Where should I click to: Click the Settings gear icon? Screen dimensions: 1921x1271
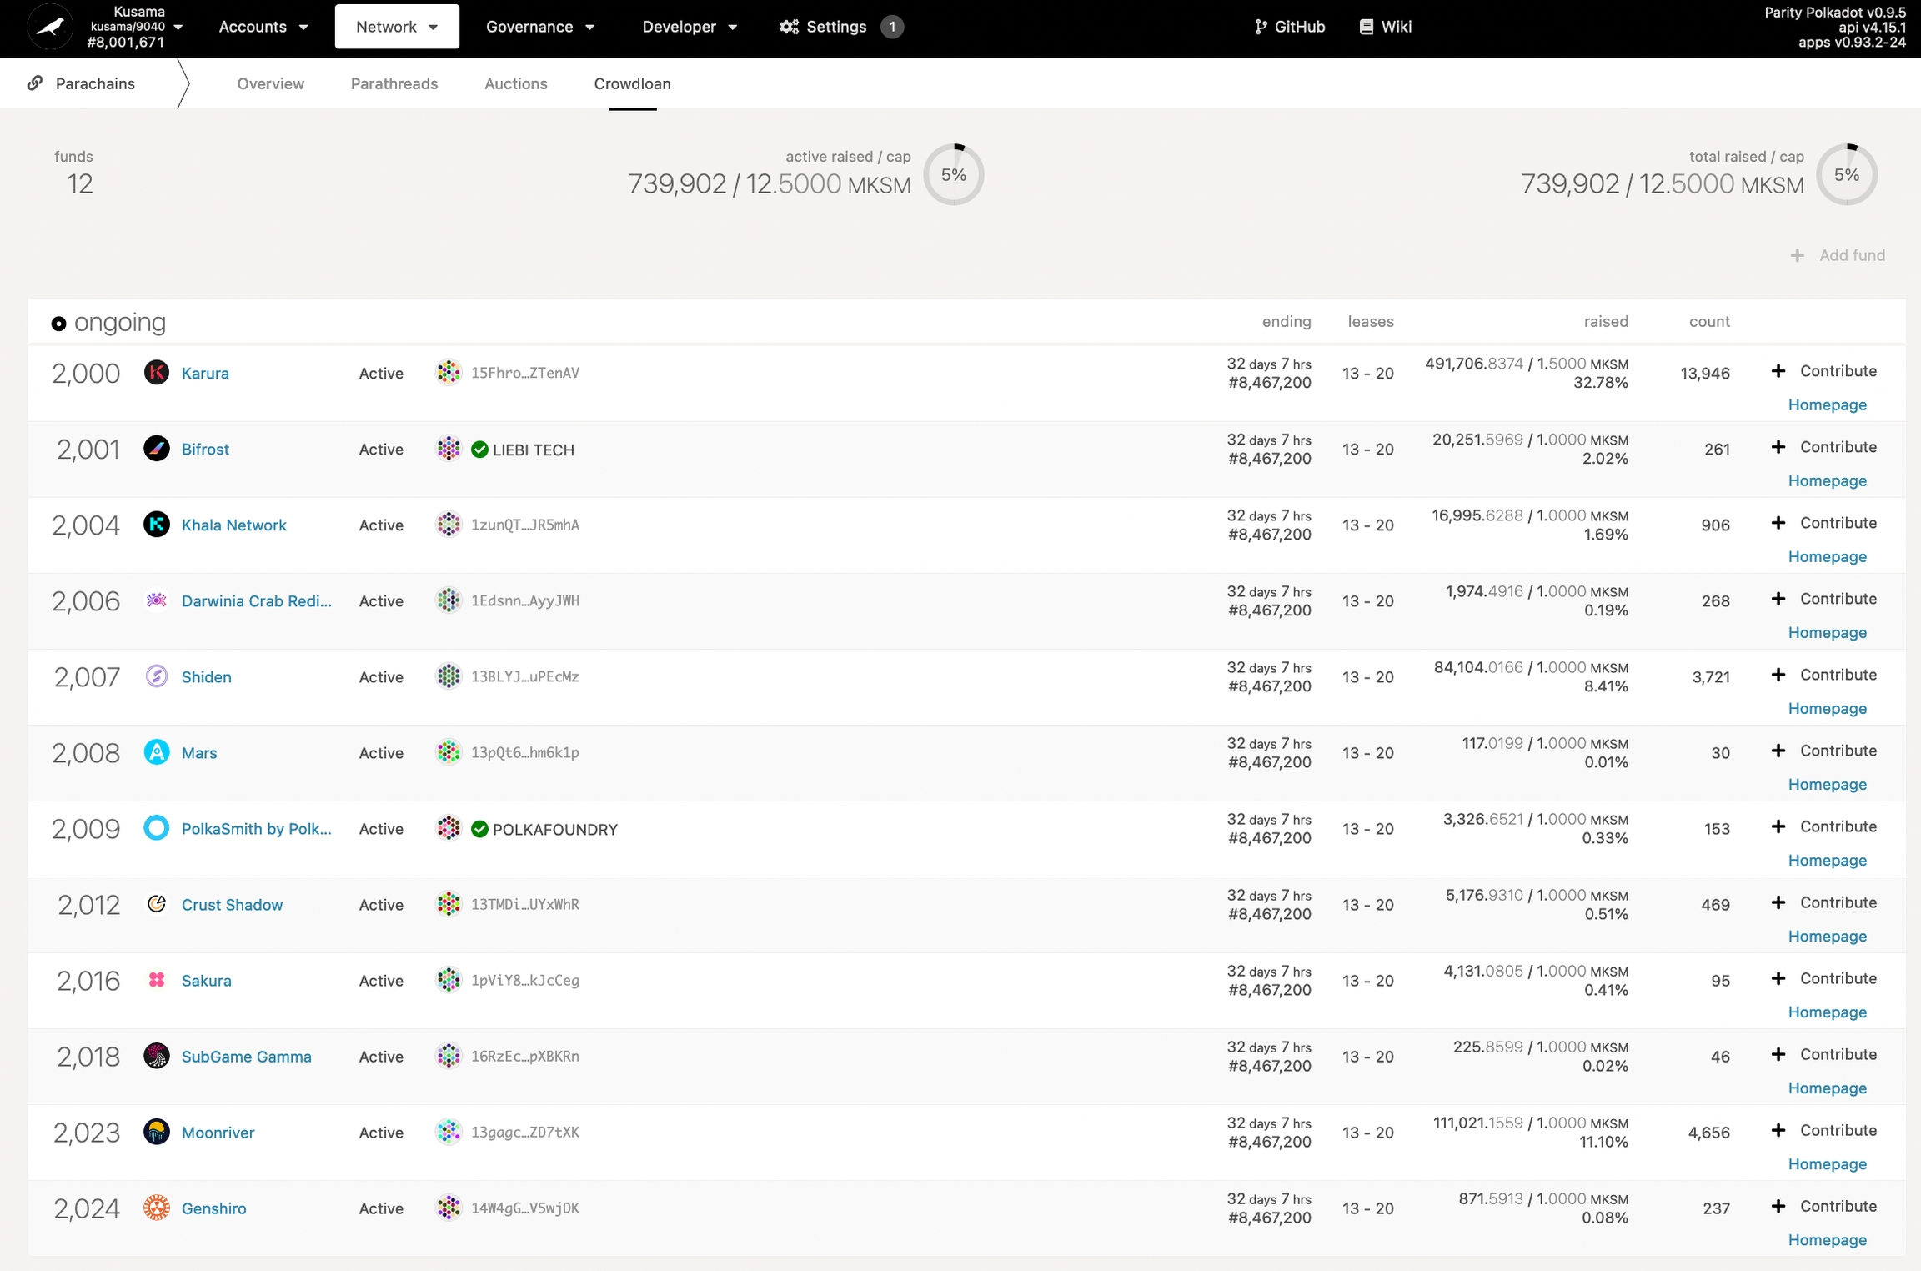[x=789, y=27]
